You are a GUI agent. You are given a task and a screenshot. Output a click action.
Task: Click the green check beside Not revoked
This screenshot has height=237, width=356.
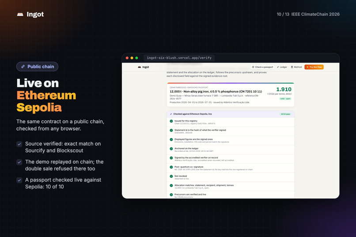coord(171,176)
